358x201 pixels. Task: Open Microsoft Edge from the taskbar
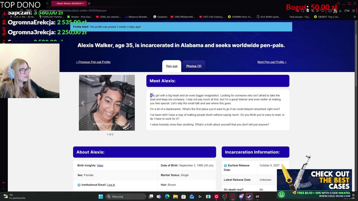167,197
